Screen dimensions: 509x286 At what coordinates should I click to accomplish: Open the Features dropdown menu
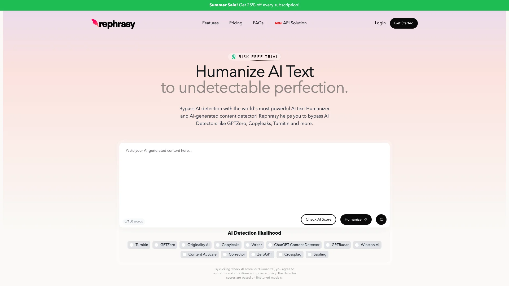(210, 23)
